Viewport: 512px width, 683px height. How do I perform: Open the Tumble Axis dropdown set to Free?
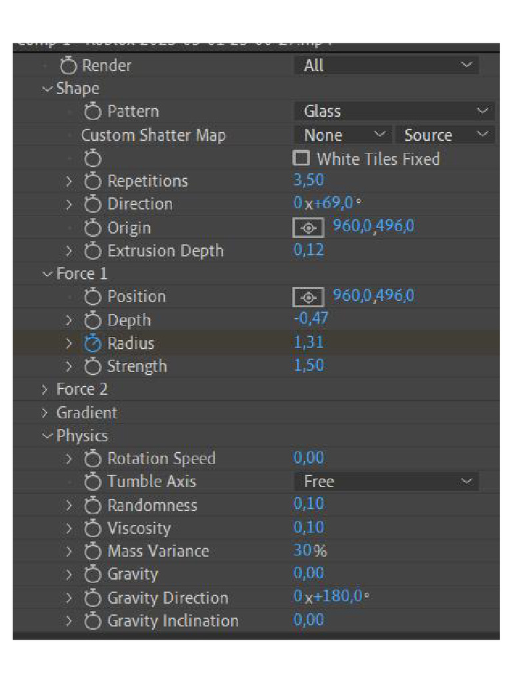pos(386,482)
